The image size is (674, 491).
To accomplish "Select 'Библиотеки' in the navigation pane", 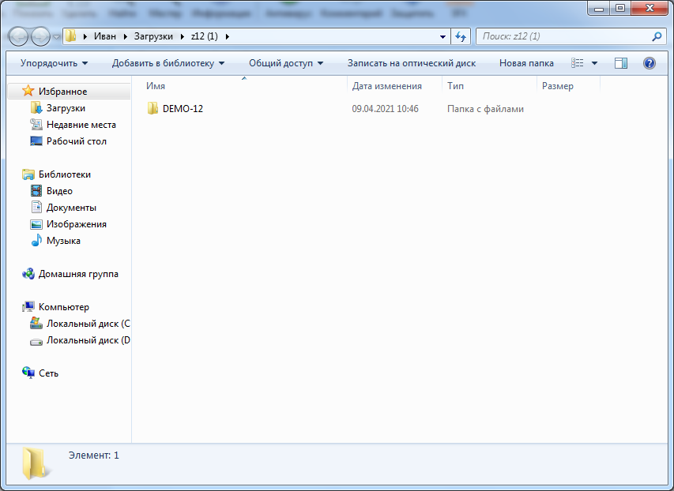I will click(x=65, y=174).
